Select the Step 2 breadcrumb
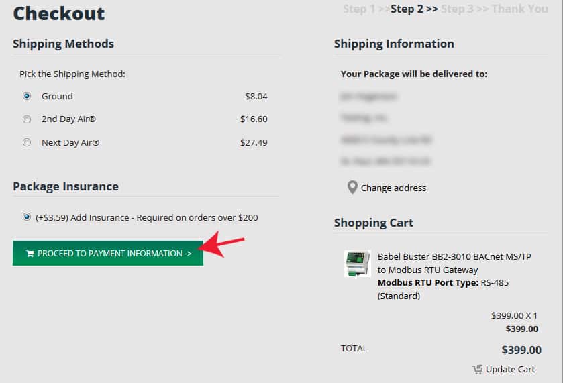This screenshot has height=383, width=563. coord(407,9)
